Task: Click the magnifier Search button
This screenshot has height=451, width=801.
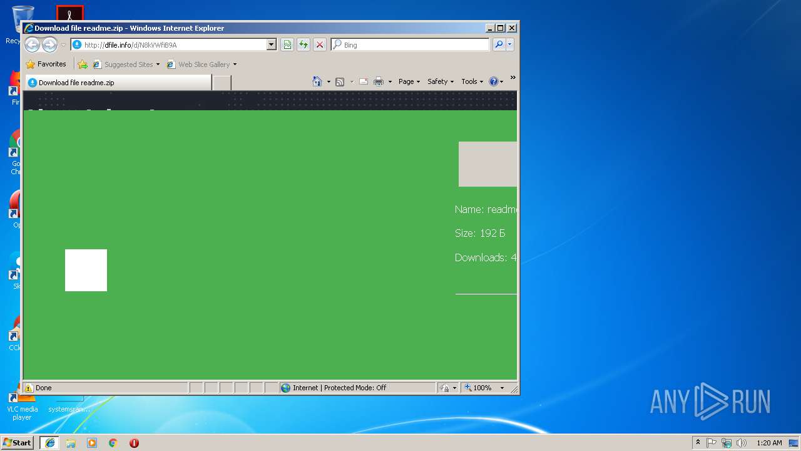Action: [x=499, y=44]
